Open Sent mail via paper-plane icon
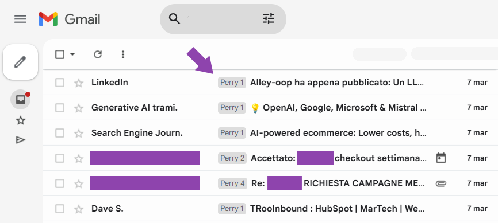 [21, 140]
